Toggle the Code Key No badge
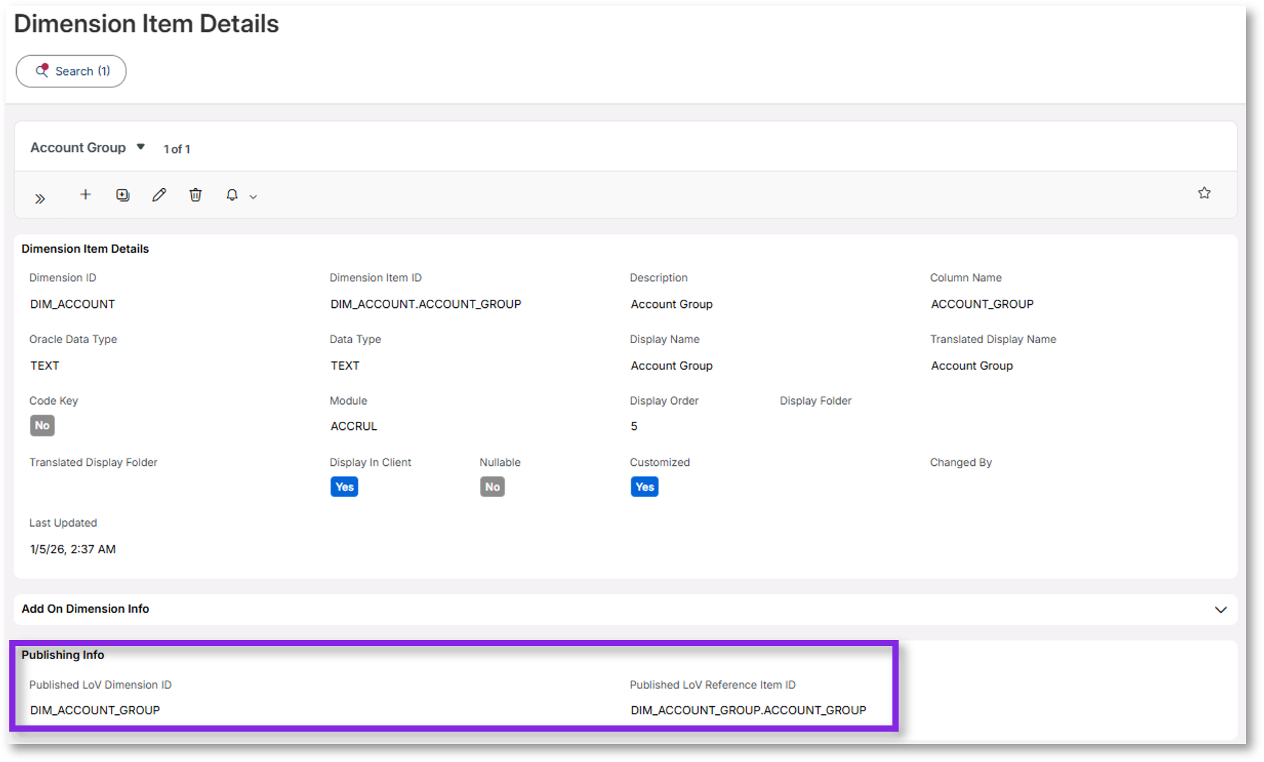The width and height of the screenshot is (1264, 762). pyautogui.click(x=42, y=426)
